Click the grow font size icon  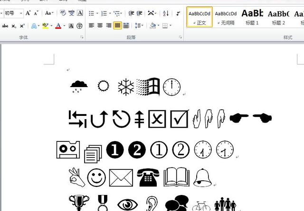point(28,13)
